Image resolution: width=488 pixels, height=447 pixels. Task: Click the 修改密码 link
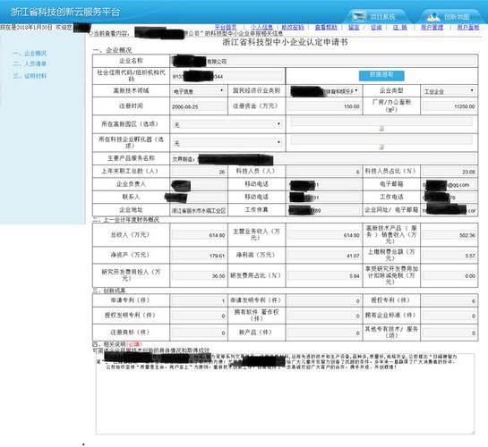click(293, 28)
